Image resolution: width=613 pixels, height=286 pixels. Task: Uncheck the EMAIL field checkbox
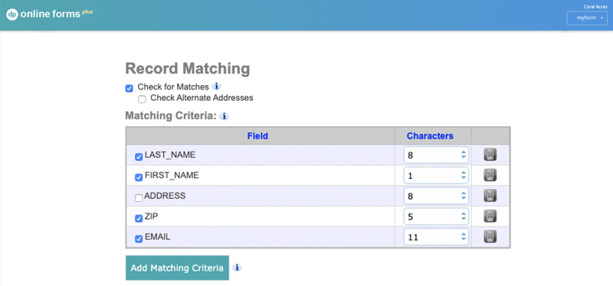(x=139, y=239)
